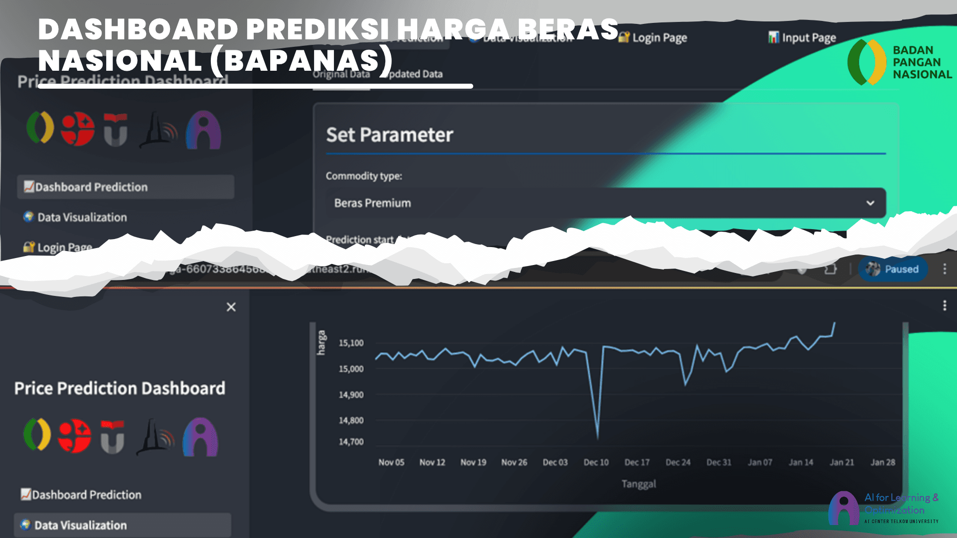Close the lower sidebar with X
Image resolution: width=957 pixels, height=538 pixels.
click(231, 307)
